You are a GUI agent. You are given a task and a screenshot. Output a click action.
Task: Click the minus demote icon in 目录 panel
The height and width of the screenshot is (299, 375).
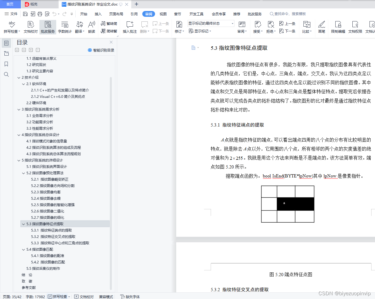[38, 50]
